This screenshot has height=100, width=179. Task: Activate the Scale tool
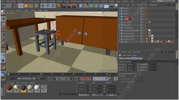tap(26, 6)
